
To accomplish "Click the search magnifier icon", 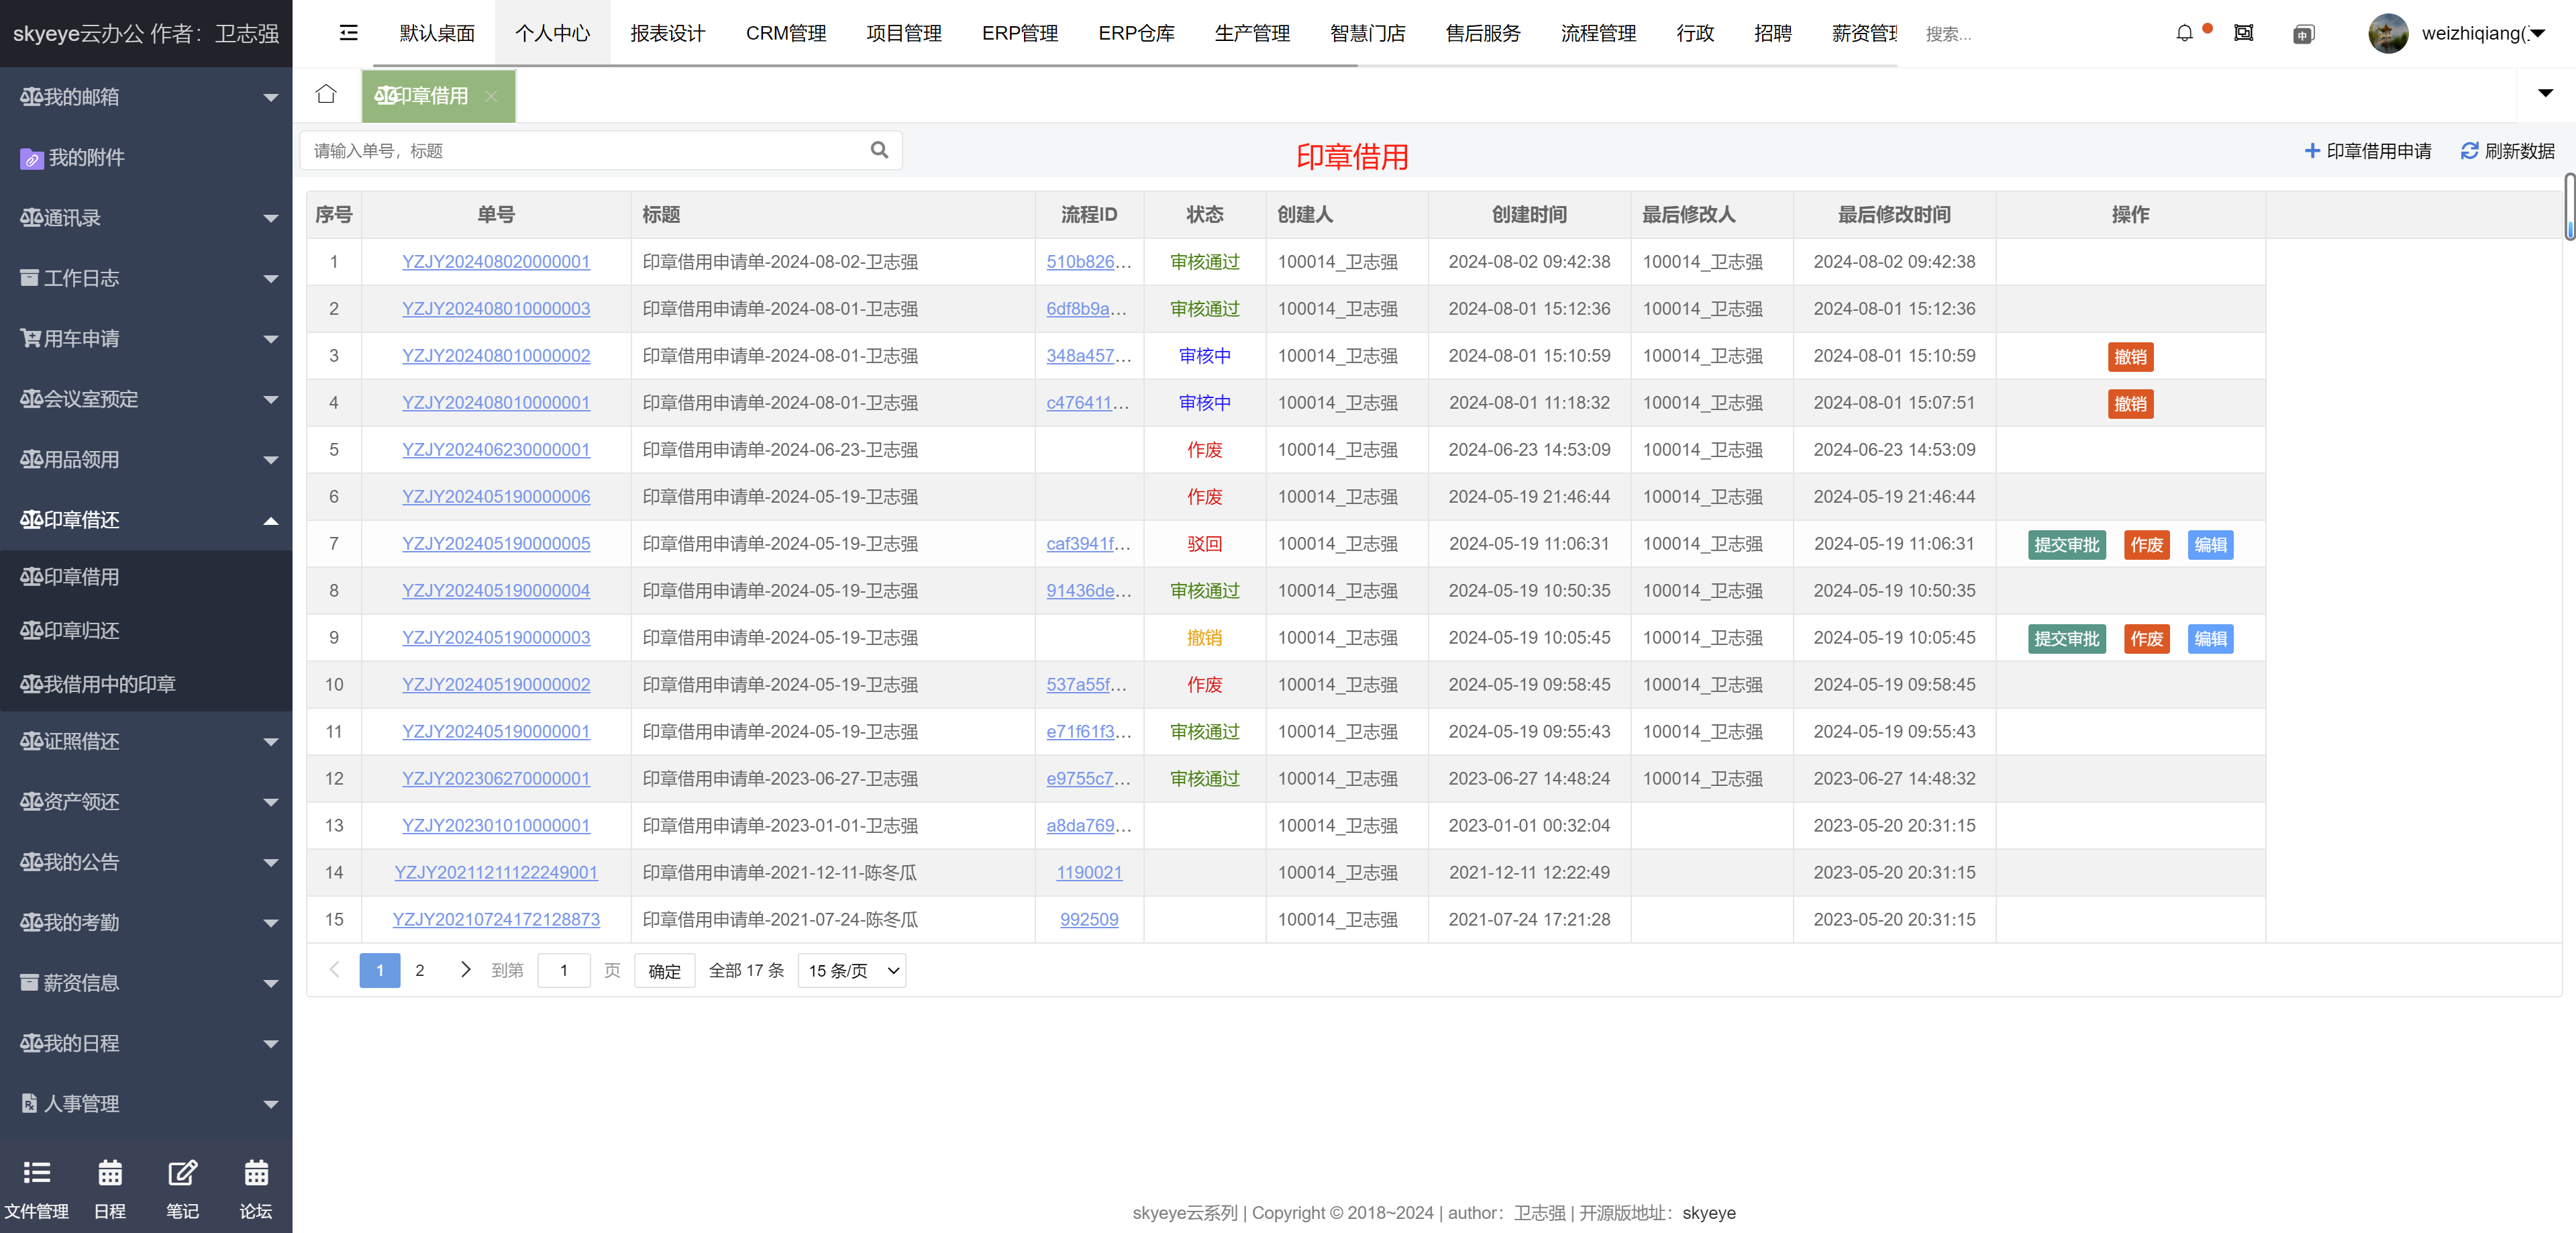I will coord(879,150).
